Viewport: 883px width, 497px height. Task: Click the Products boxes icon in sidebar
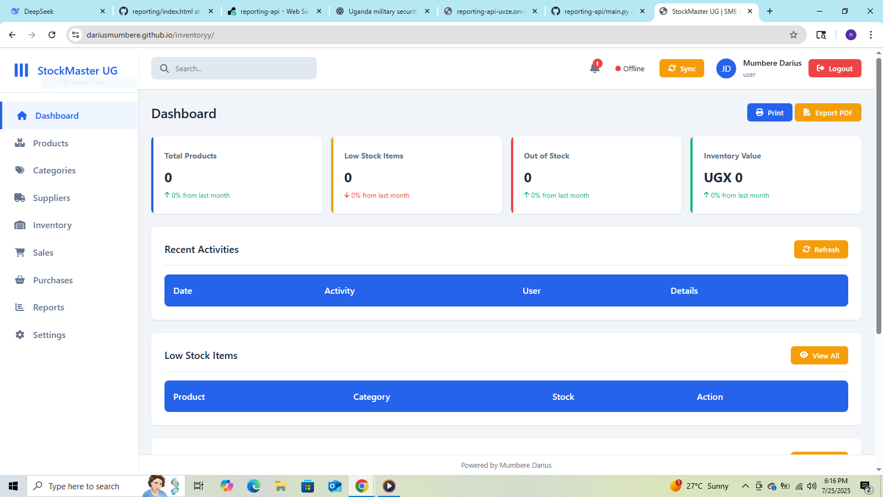click(20, 143)
